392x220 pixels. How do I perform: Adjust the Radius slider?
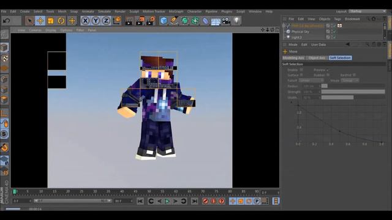353,86
